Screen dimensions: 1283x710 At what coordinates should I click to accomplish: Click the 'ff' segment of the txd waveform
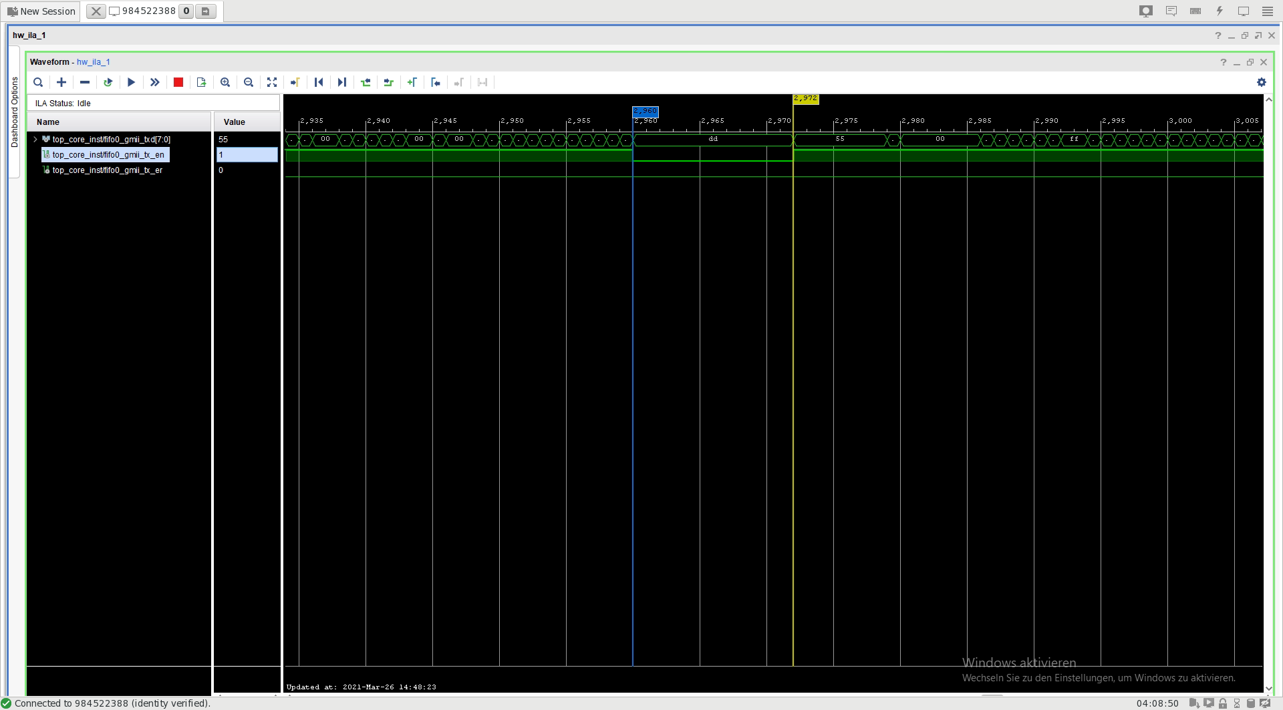point(1074,140)
